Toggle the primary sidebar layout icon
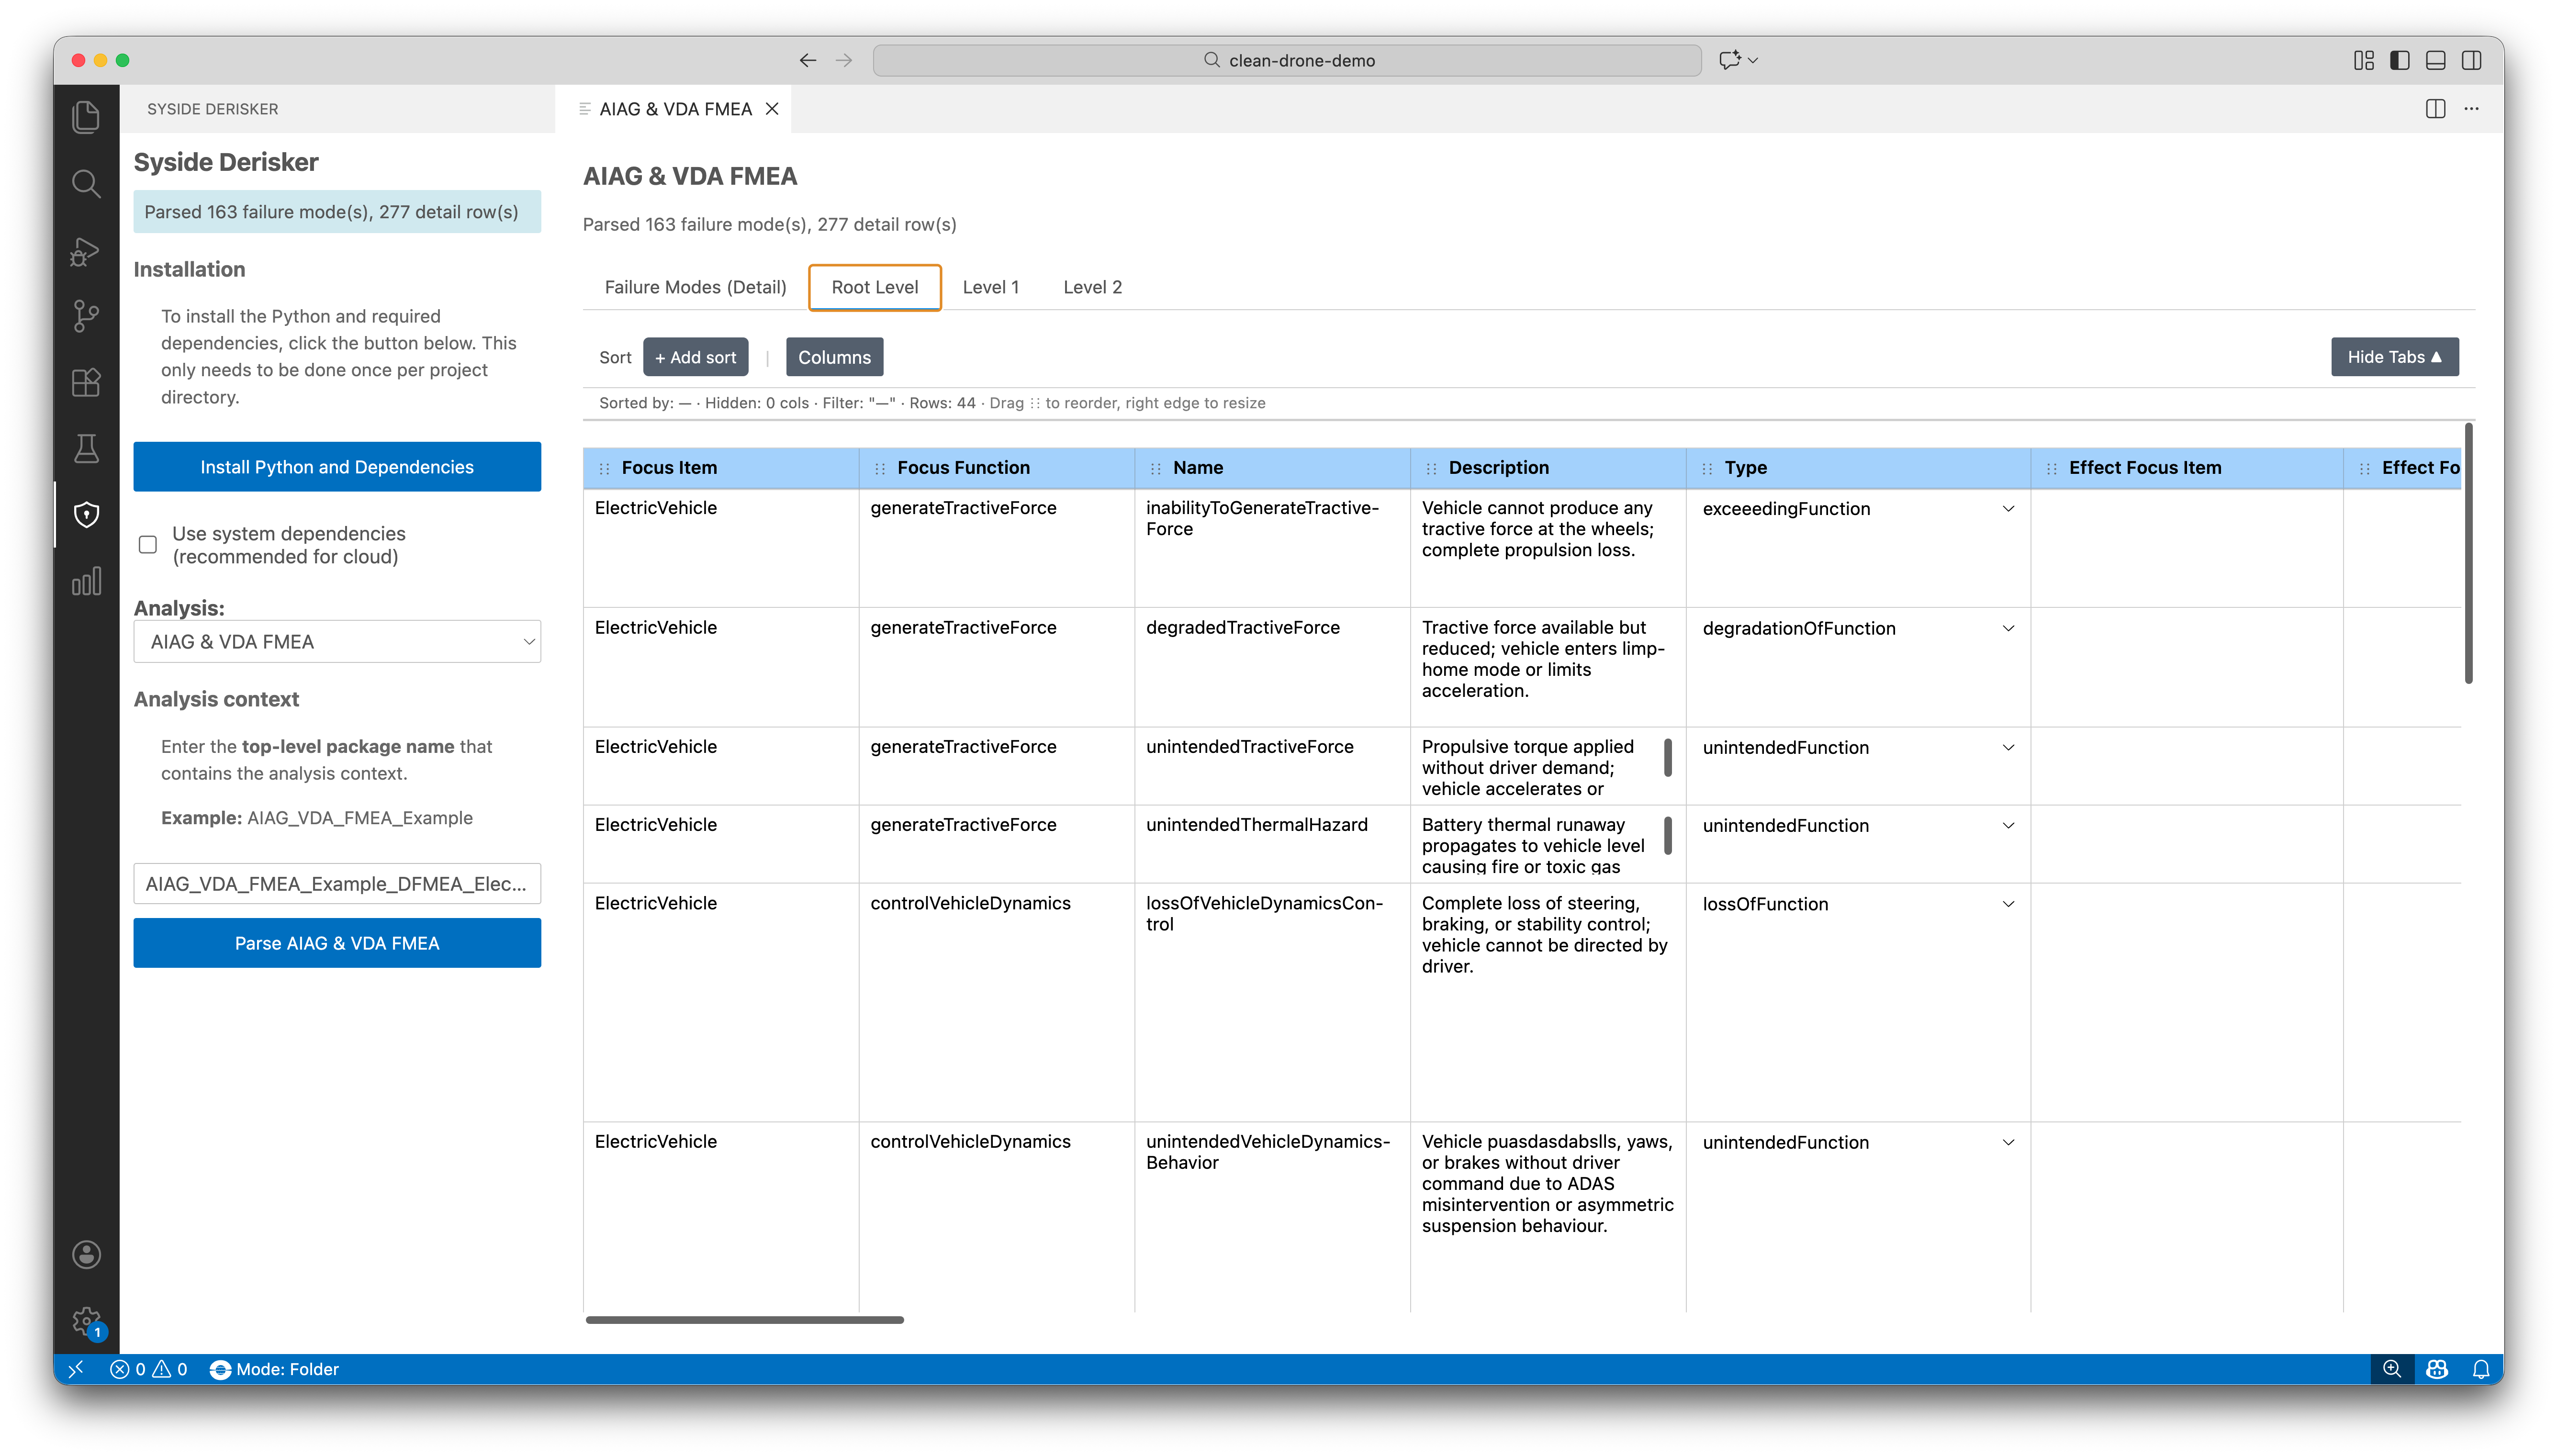 [x=2399, y=60]
